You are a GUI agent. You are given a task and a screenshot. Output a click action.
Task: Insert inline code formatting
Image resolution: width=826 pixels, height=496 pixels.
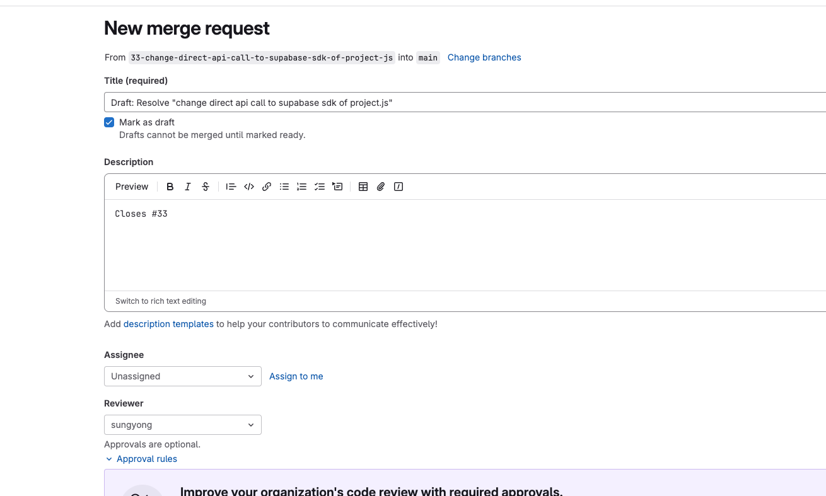coord(249,187)
